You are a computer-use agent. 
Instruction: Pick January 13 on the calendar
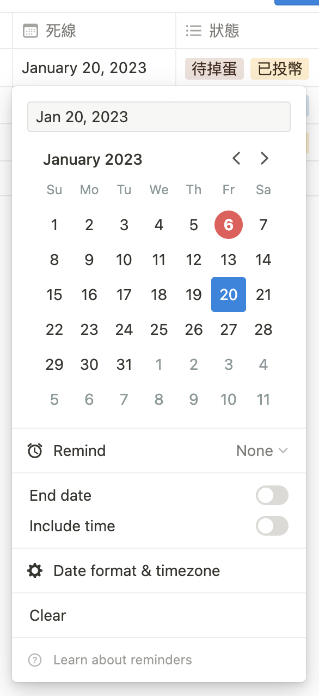pyautogui.click(x=229, y=260)
